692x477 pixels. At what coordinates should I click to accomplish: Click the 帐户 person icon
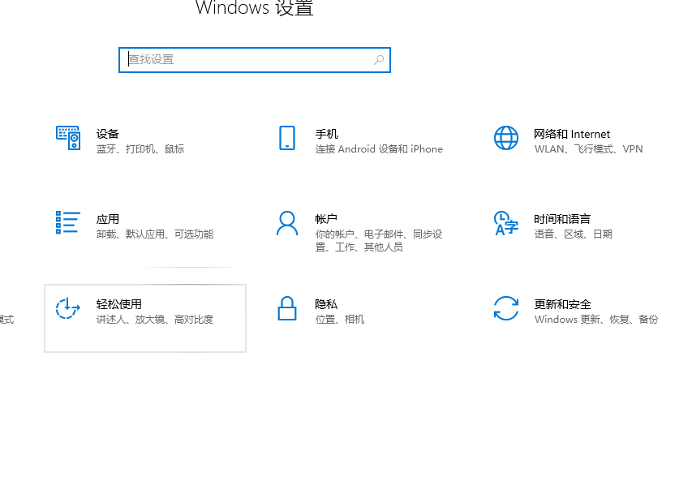point(286,223)
